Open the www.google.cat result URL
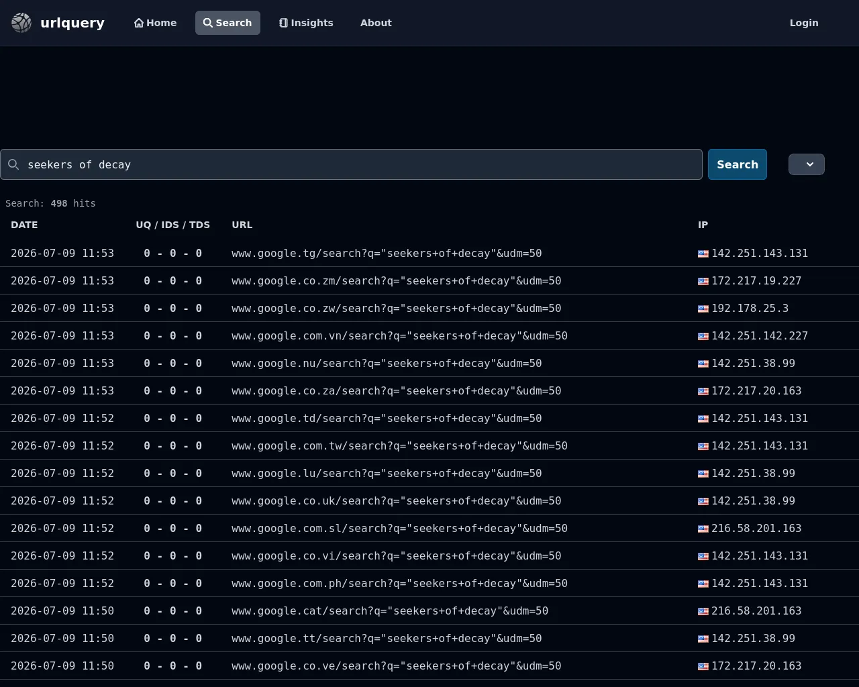Viewport: 859px width, 687px height. [390, 611]
